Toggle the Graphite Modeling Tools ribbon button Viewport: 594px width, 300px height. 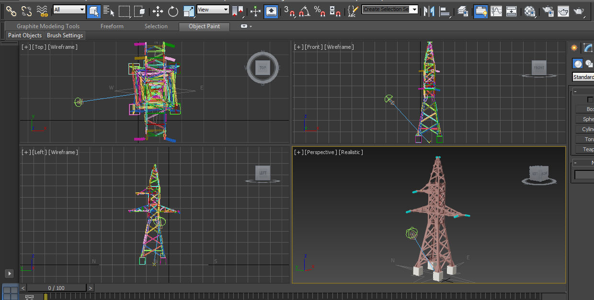481,11
